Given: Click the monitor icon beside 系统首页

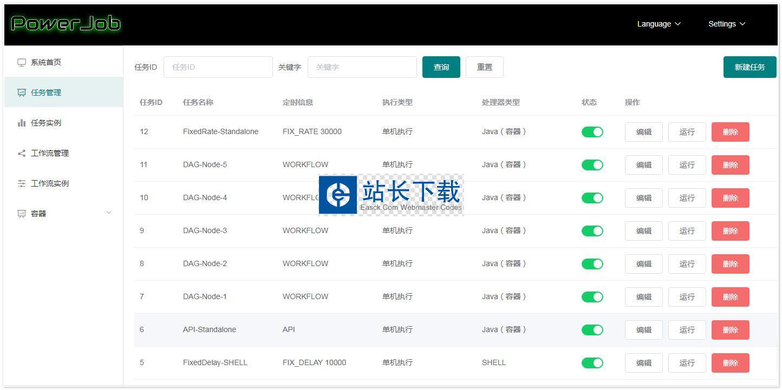Looking at the screenshot, I should tap(22, 62).
